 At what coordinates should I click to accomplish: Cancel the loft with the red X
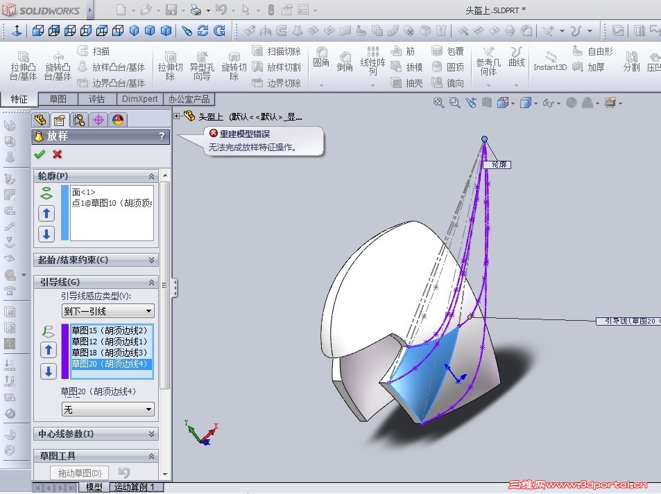(x=58, y=154)
